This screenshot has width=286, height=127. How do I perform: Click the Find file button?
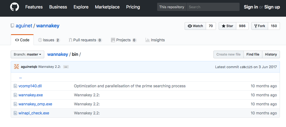click(253, 54)
